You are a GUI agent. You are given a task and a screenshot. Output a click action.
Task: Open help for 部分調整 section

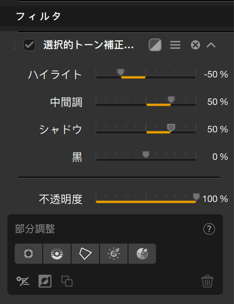209,229
